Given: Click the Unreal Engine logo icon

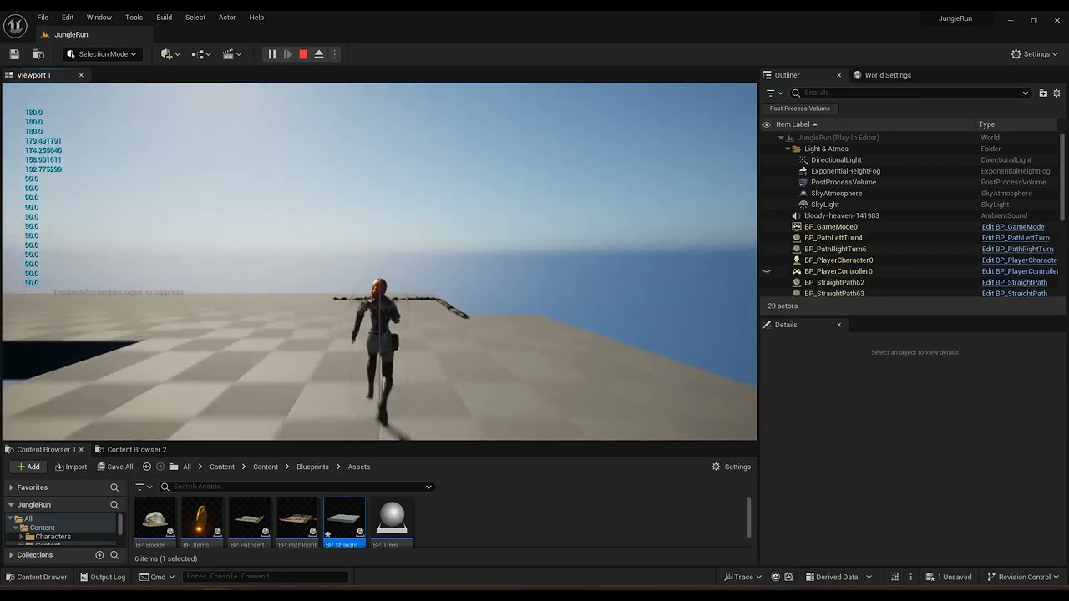Looking at the screenshot, I should (x=15, y=26).
